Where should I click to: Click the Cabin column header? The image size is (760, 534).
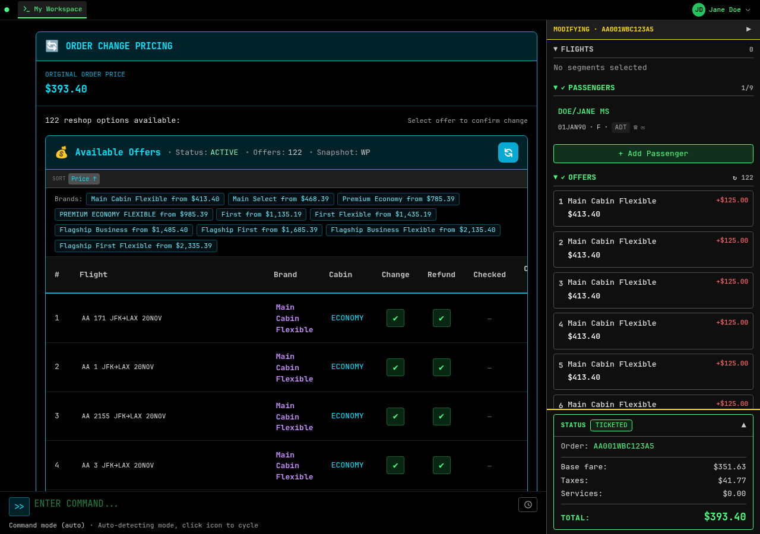(x=340, y=275)
